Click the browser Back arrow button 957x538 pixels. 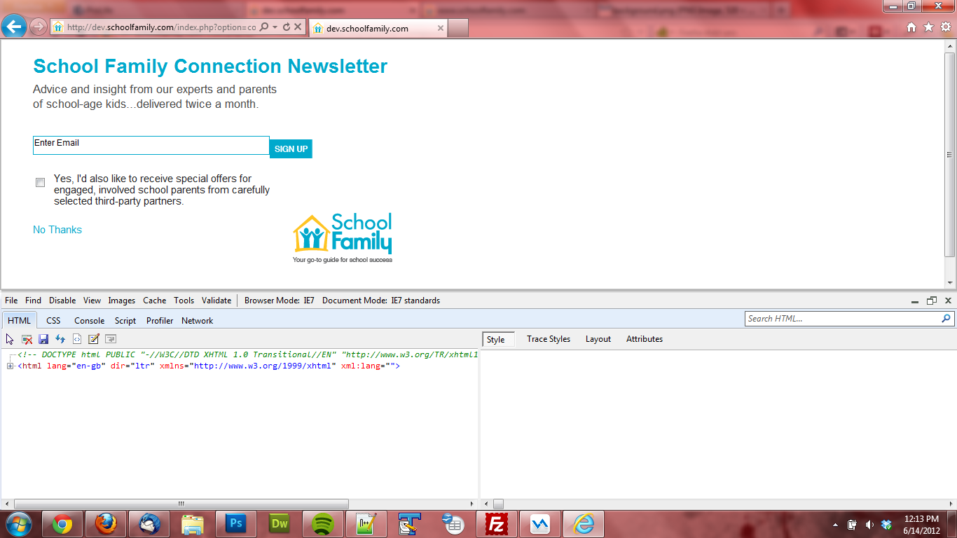14,27
